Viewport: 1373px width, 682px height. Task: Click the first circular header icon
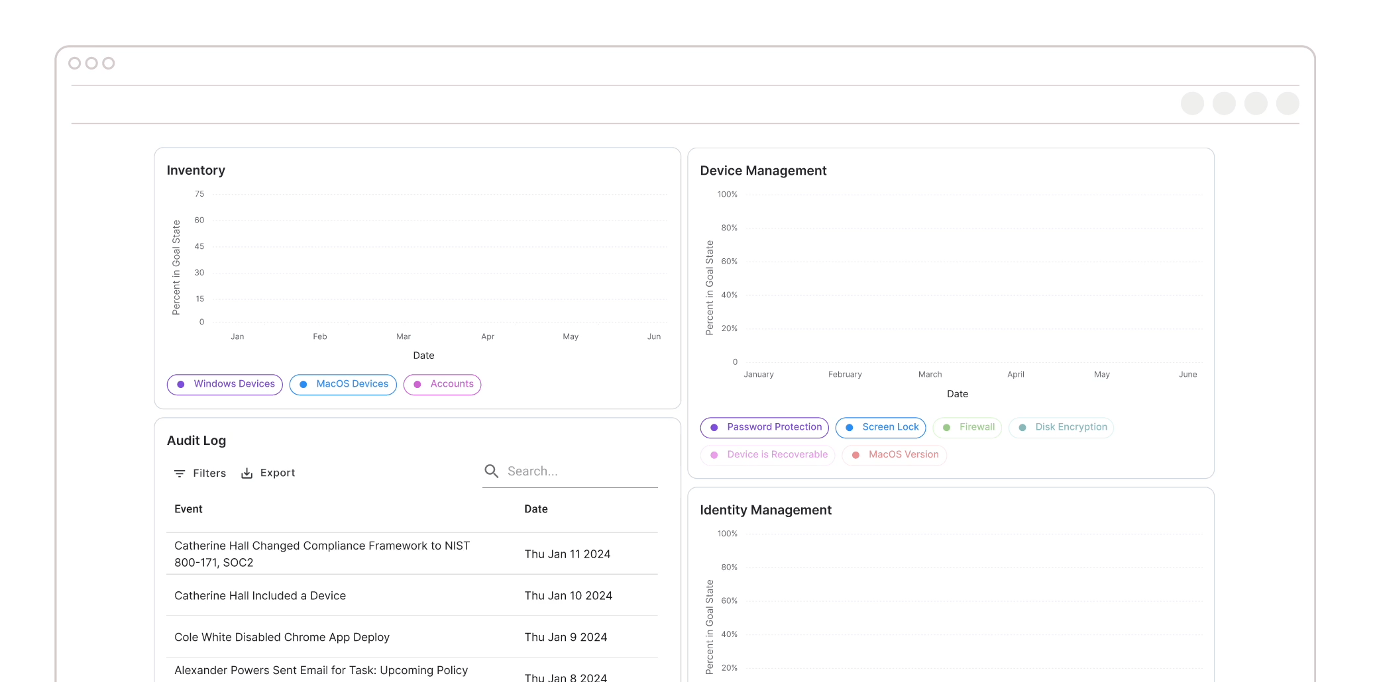1191,103
